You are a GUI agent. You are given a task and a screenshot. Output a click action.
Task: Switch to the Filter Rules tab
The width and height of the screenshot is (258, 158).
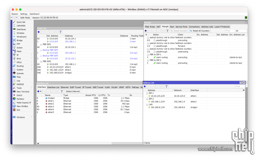pyautogui.click(x=150, y=27)
